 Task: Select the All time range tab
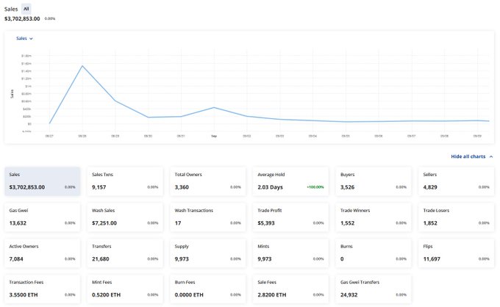26,9
